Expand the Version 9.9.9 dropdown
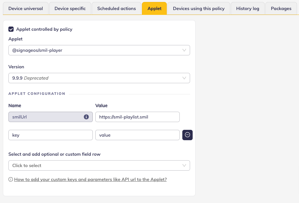Image resolution: width=299 pixels, height=203 pixels. click(x=99, y=78)
